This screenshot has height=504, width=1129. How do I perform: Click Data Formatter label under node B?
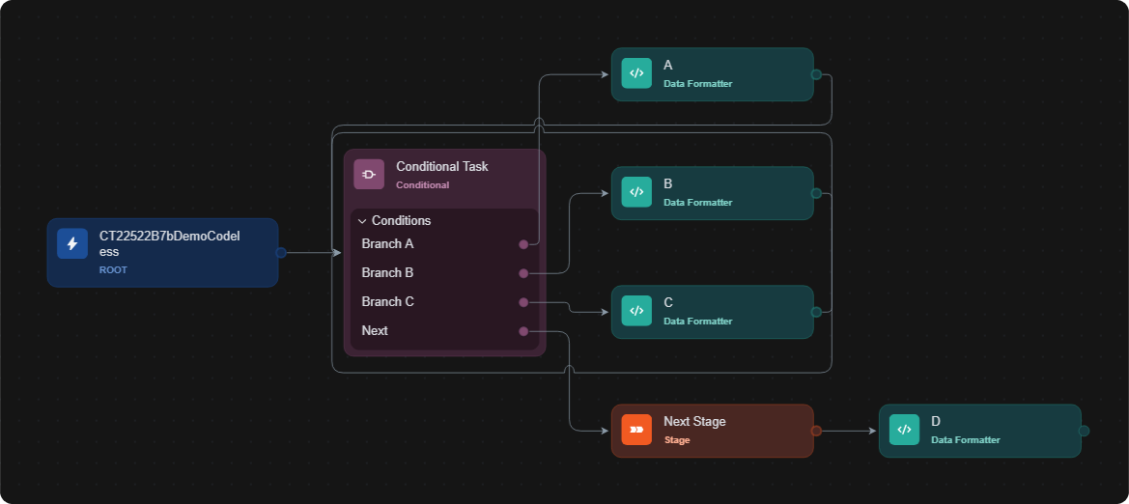click(x=697, y=203)
